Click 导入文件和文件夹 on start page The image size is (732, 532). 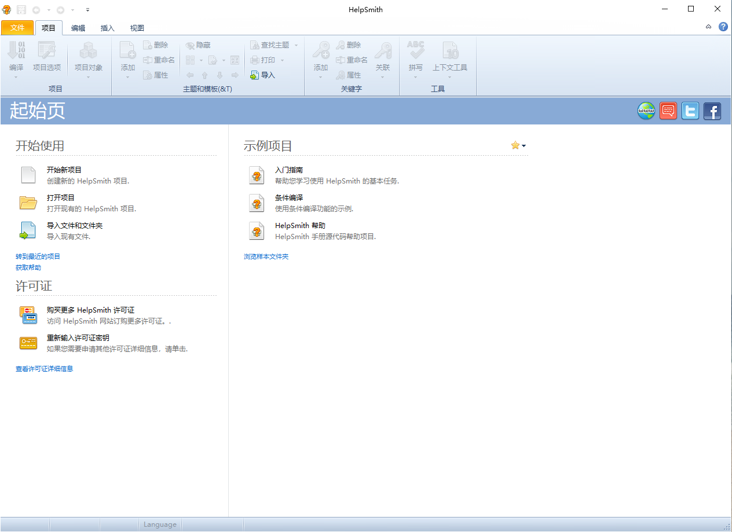coord(75,225)
